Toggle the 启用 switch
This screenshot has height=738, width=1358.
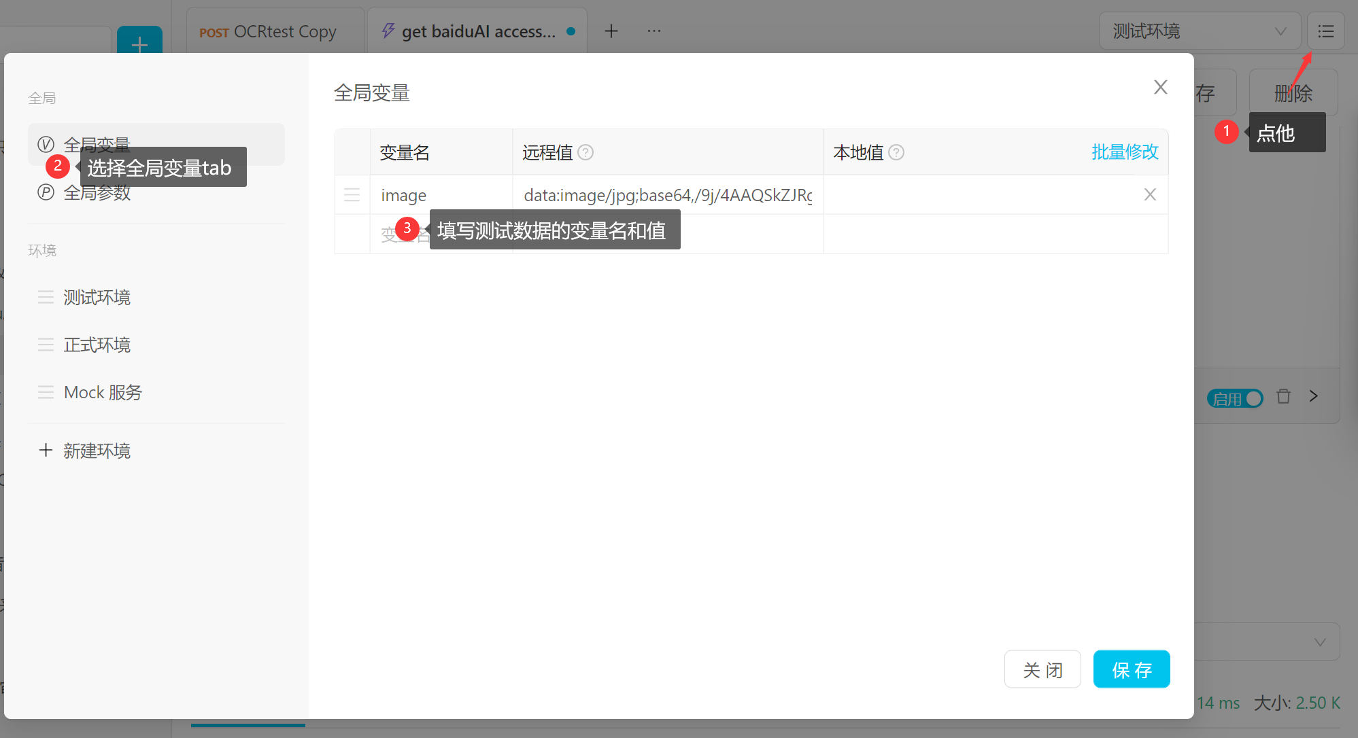point(1235,398)
